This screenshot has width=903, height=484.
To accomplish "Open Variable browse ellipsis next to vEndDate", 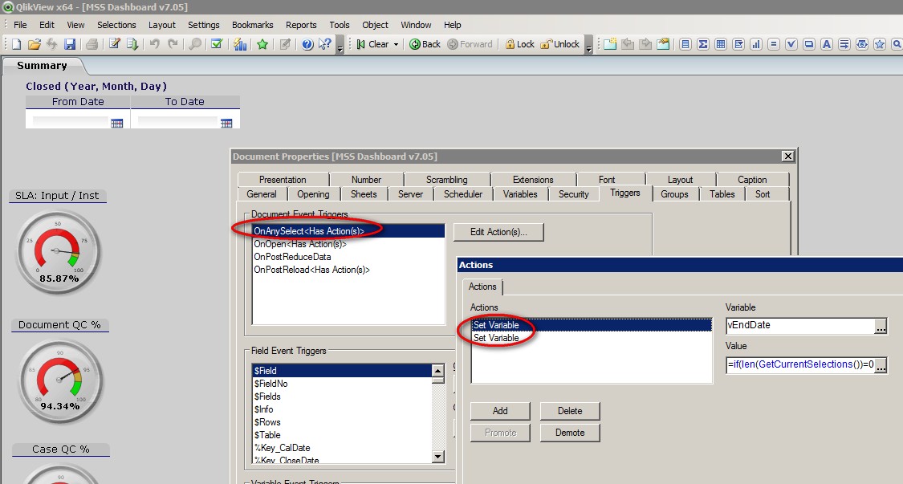I will (881, 327).
